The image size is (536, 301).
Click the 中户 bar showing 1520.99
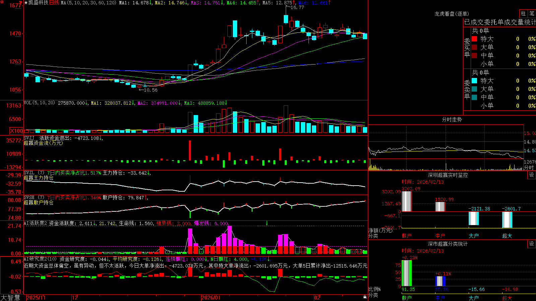pyautogui.click(x=440, y=207)
